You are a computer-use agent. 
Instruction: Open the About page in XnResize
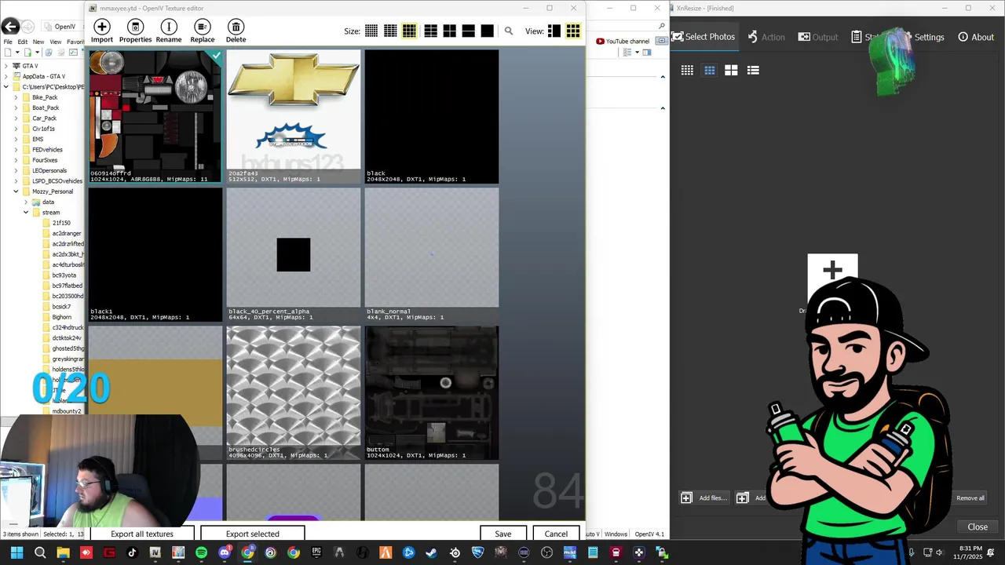click(x=976, y=37)
